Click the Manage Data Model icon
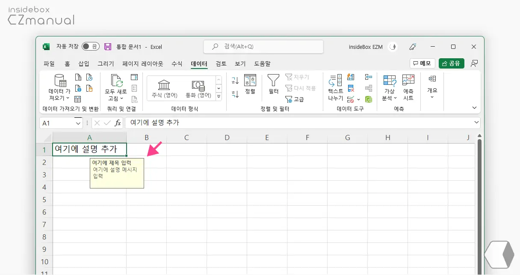 point(368,99)
